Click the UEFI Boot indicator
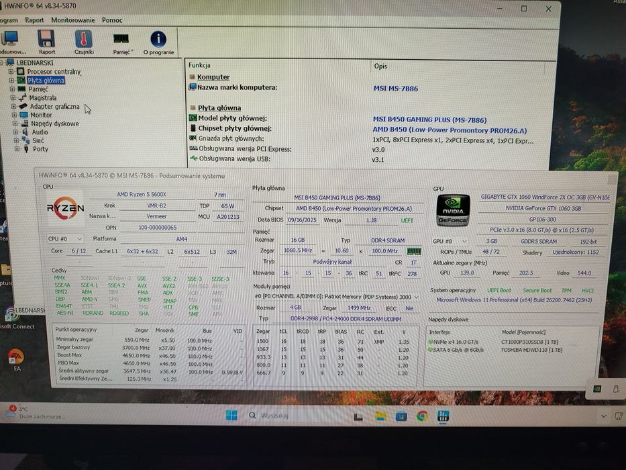The image size is (626, 470). pos(499,291)
